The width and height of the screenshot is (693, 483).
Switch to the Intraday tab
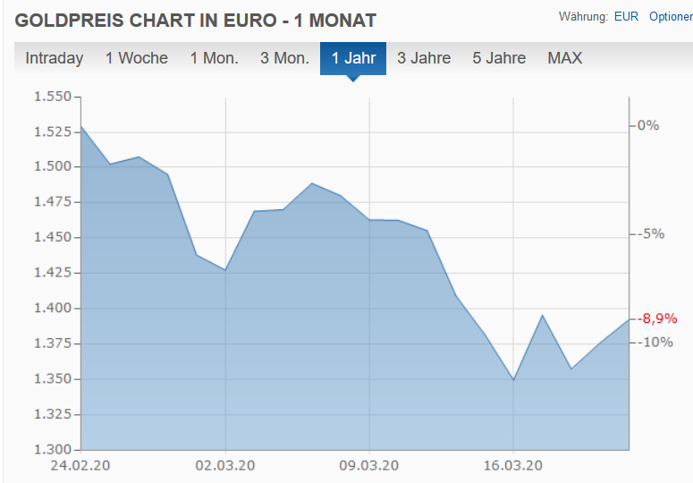pos(54,59)
